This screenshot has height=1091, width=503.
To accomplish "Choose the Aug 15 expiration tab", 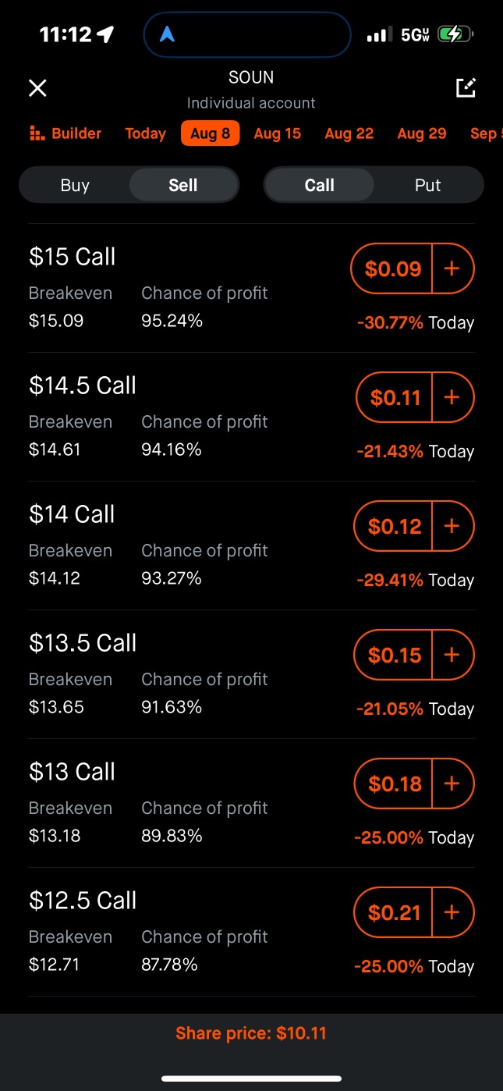I will point(277,133).
